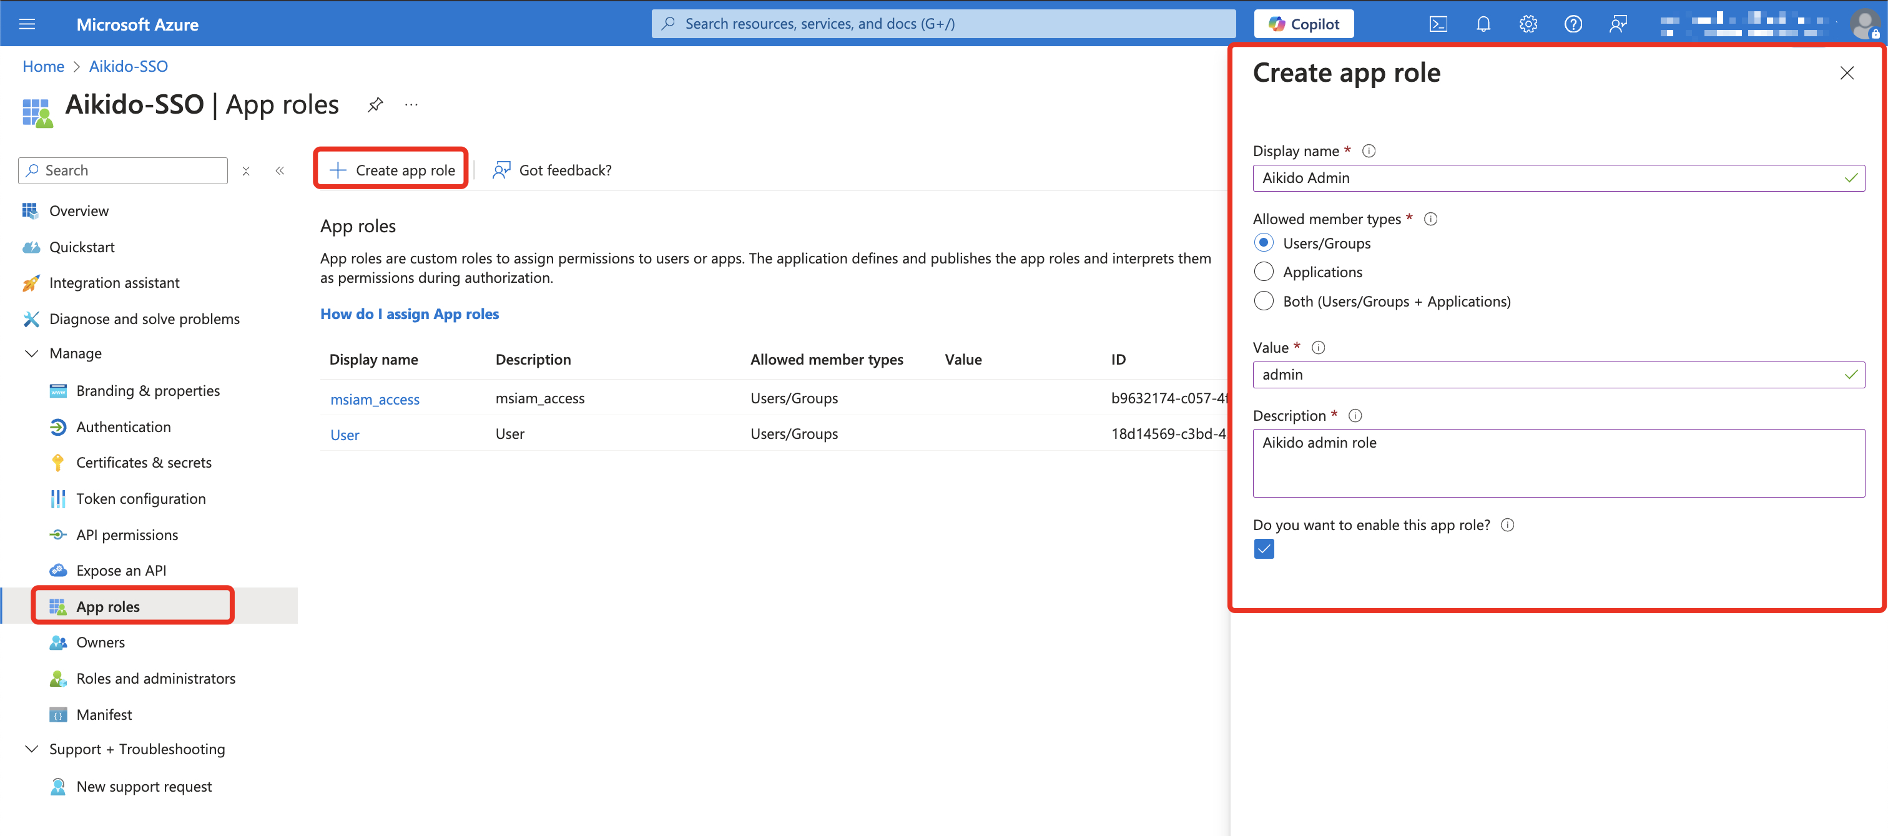Launch Copilot from the top bar

point(1303,24)
